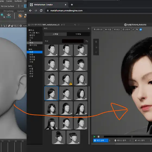Select the middle tool in the viewport toolbar
The height and width of the screenshot is (152, 152).
pyautogui.click(x=96, y=47)
